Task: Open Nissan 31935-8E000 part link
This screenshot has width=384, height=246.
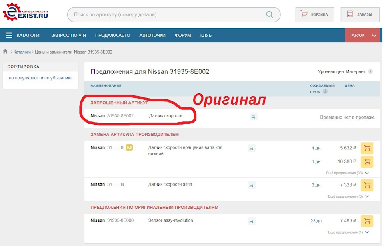Action: [112, 220]
